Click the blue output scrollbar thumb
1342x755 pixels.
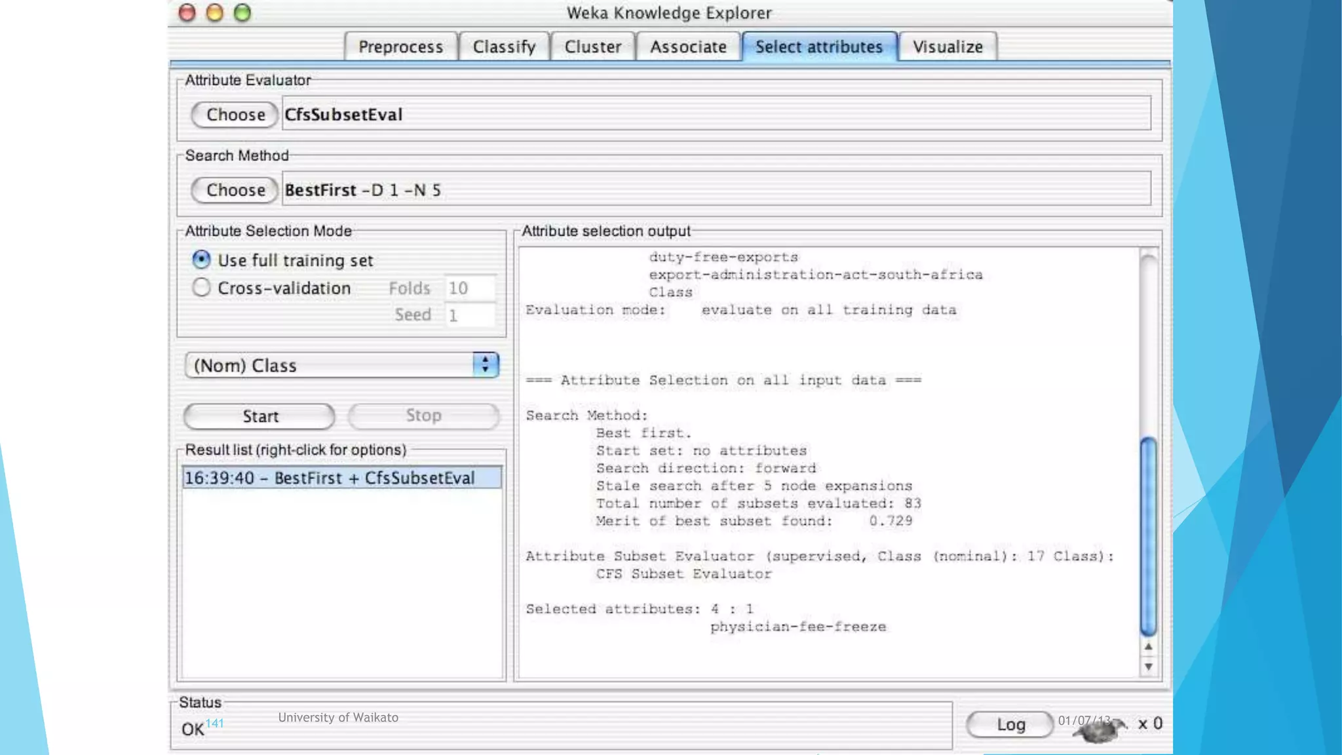pyautogui.click(x=1148, y=536)
